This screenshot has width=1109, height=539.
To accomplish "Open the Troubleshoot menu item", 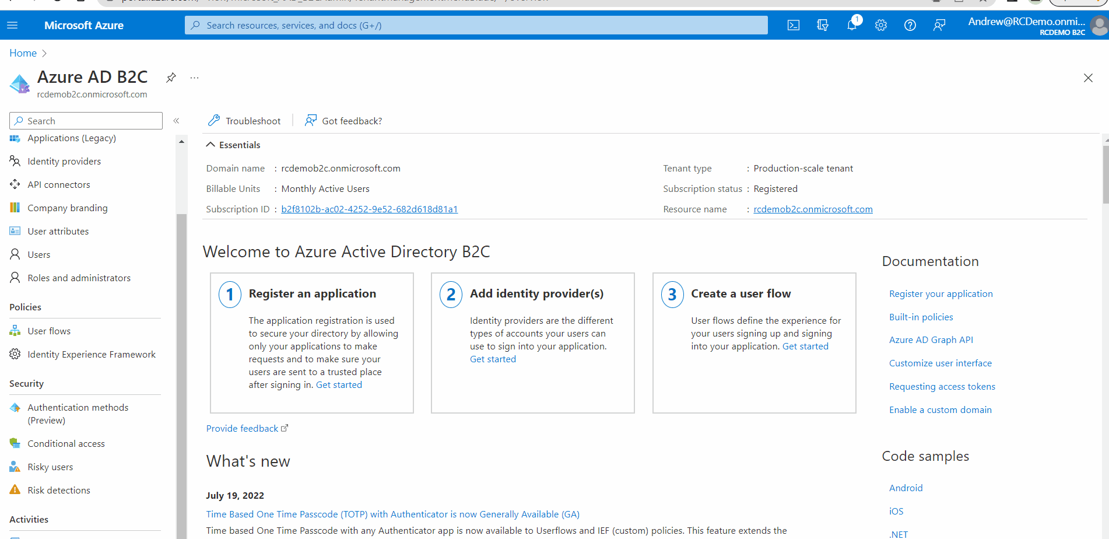I will (x=244, y=121).
